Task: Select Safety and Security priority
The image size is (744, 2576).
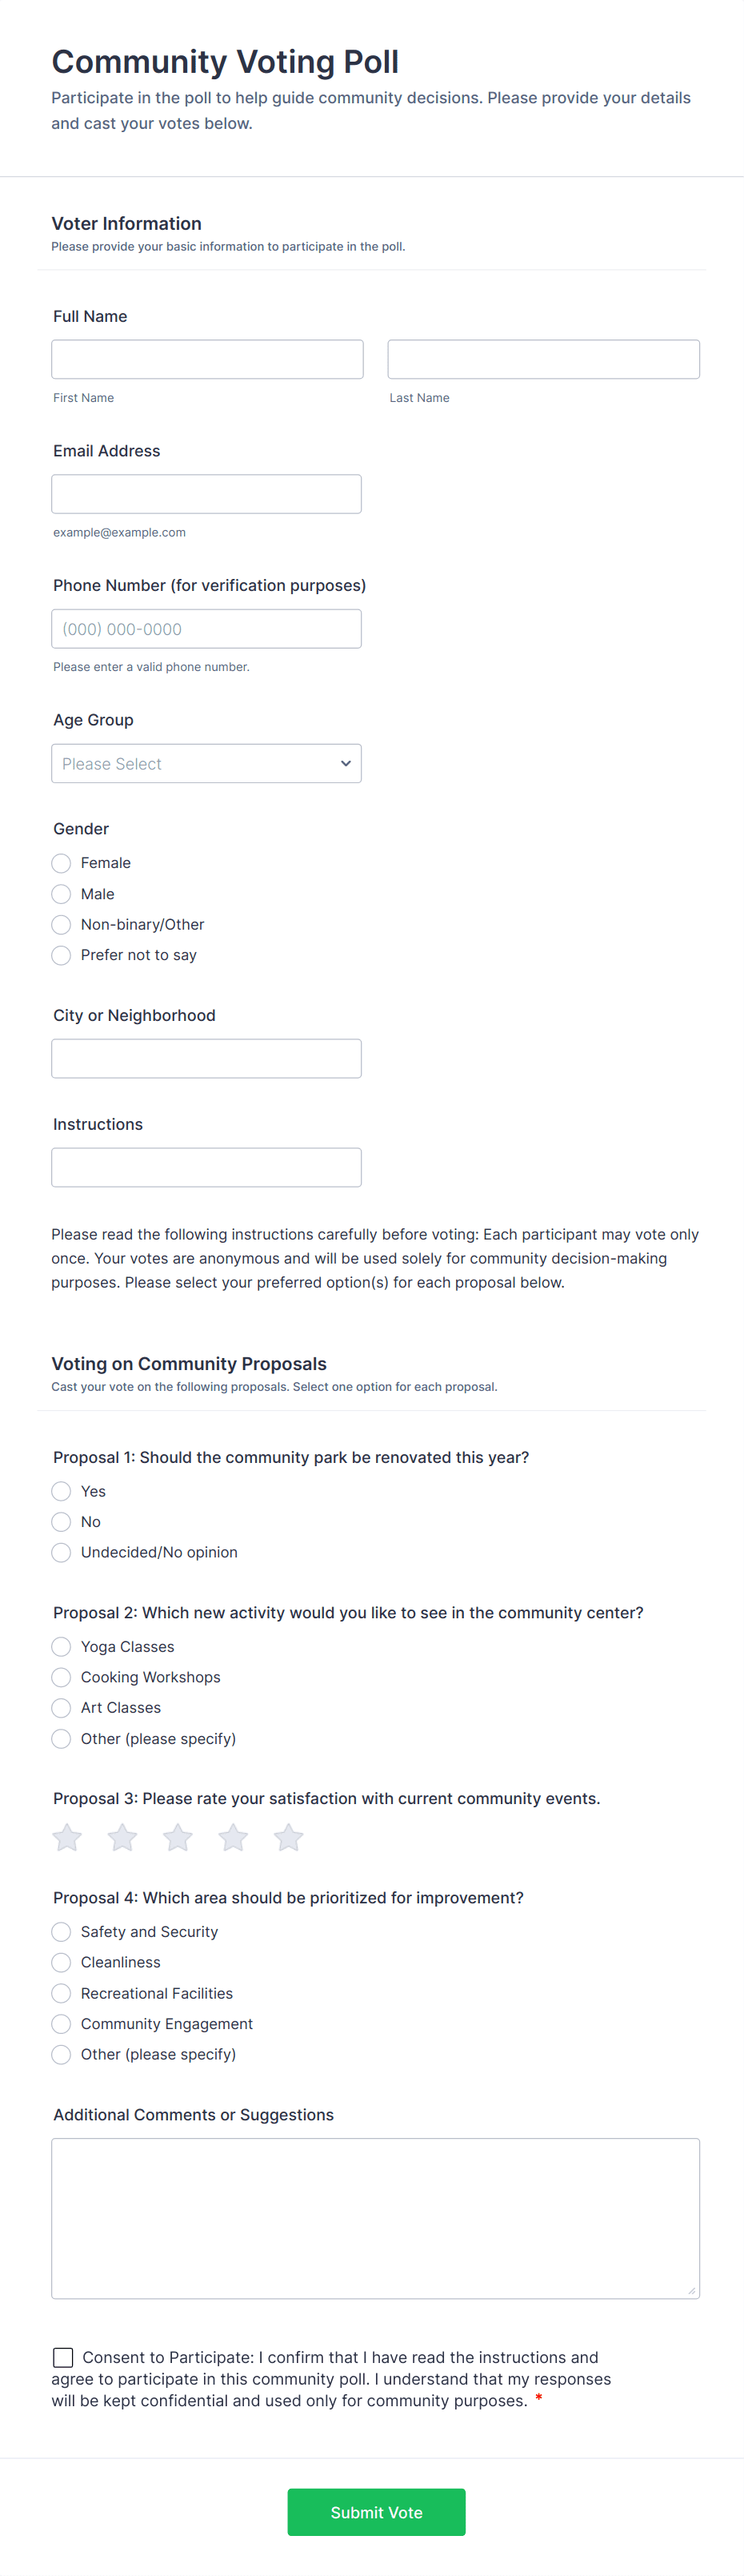Action: click(x=62, y=1931)
